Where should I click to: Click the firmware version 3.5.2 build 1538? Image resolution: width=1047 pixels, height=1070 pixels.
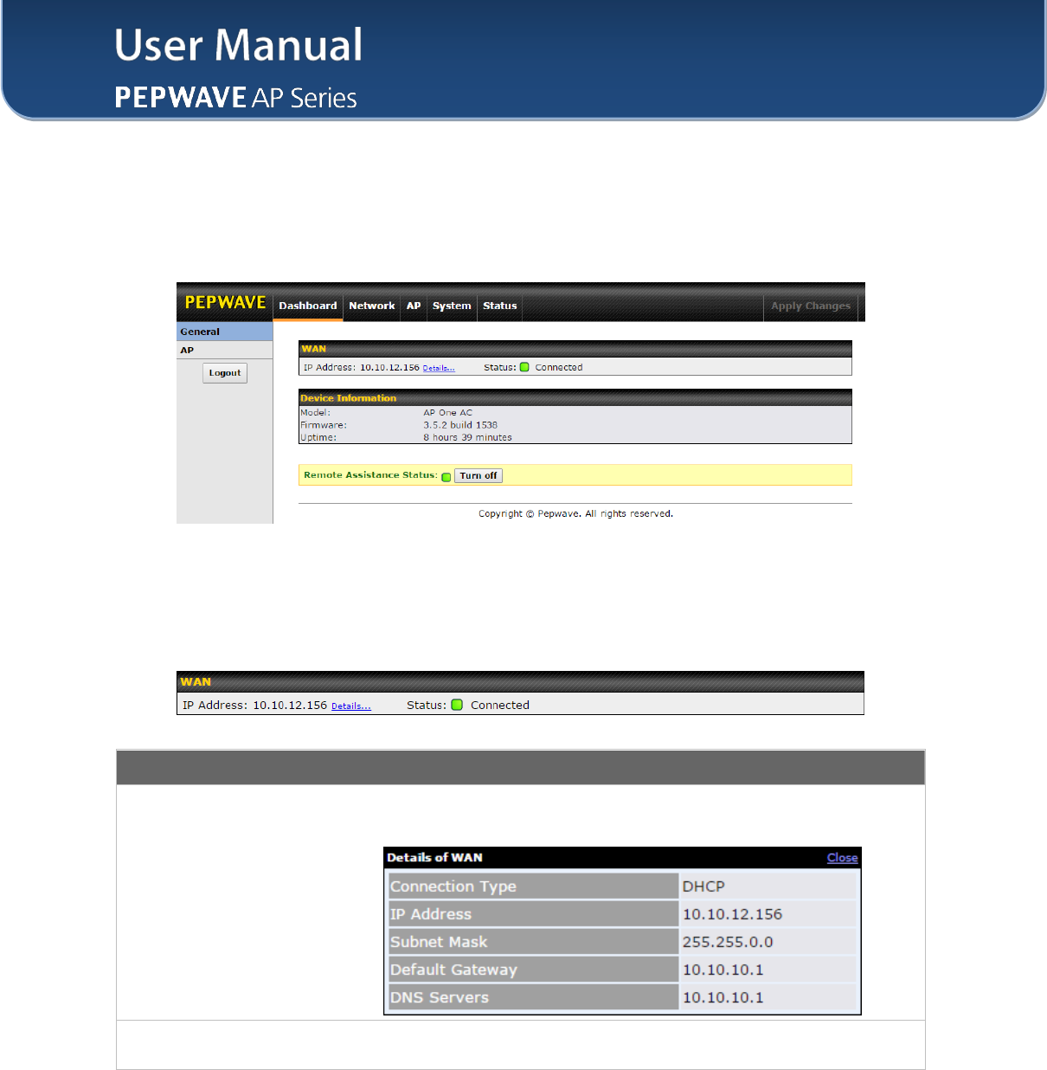click(x=460, y=425)
